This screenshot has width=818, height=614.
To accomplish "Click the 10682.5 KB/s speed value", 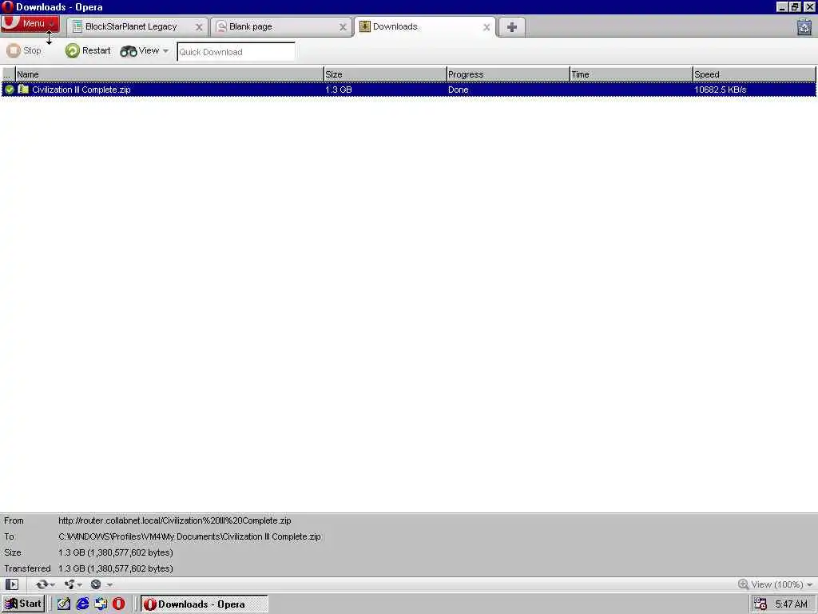I will (x=720, y=90).
